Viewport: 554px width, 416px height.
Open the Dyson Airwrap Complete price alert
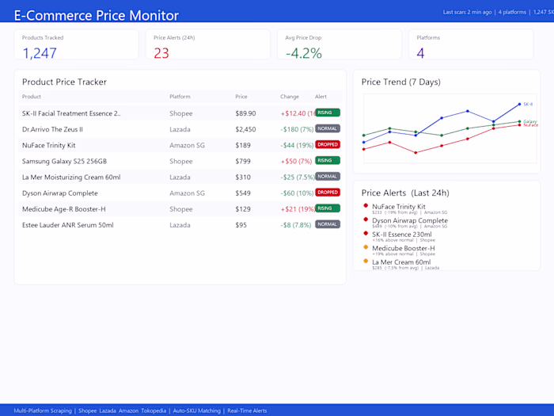pyautogui.click(x=410, y=220)
